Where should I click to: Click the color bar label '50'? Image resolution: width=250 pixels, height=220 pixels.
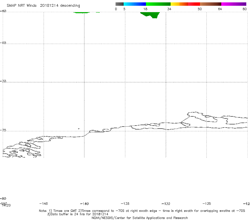click(x=200, y=9)
